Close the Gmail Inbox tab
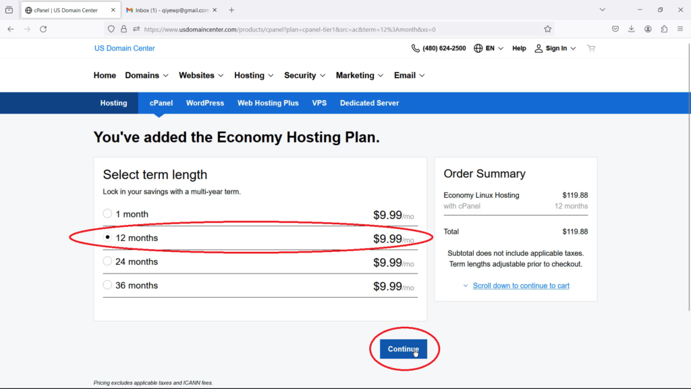Screen dimensions: 691x389 (215, 9)
